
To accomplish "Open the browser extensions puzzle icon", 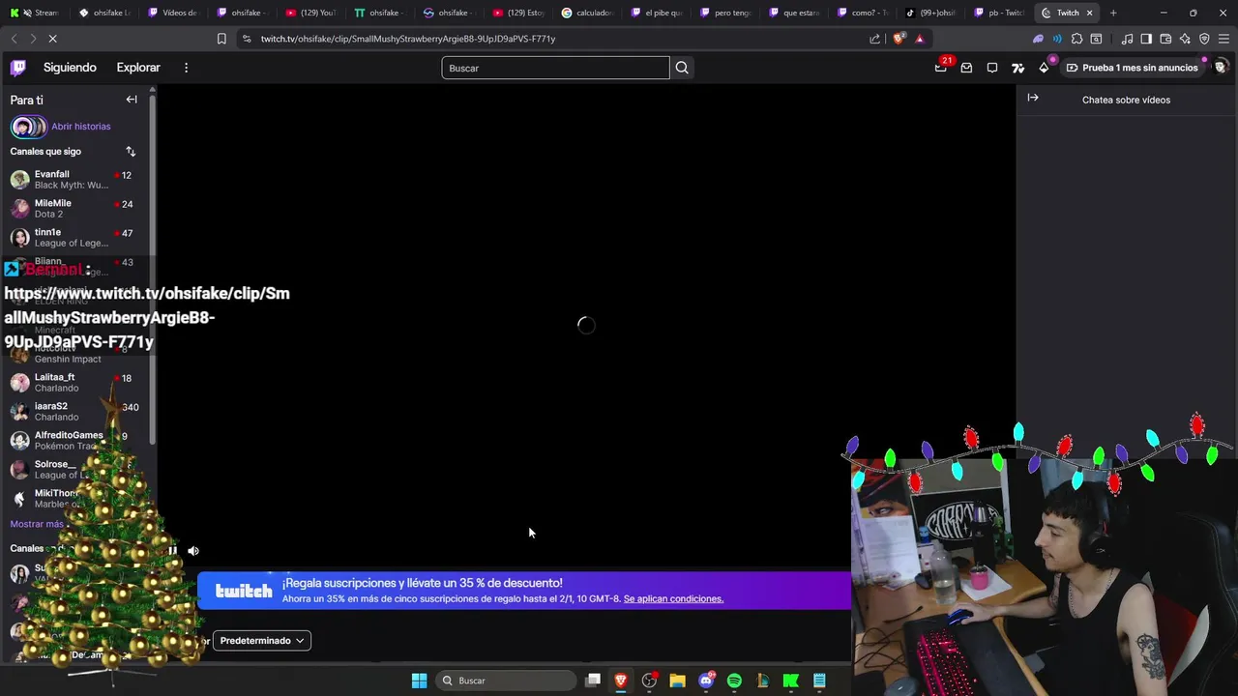I will (1076, 39).
